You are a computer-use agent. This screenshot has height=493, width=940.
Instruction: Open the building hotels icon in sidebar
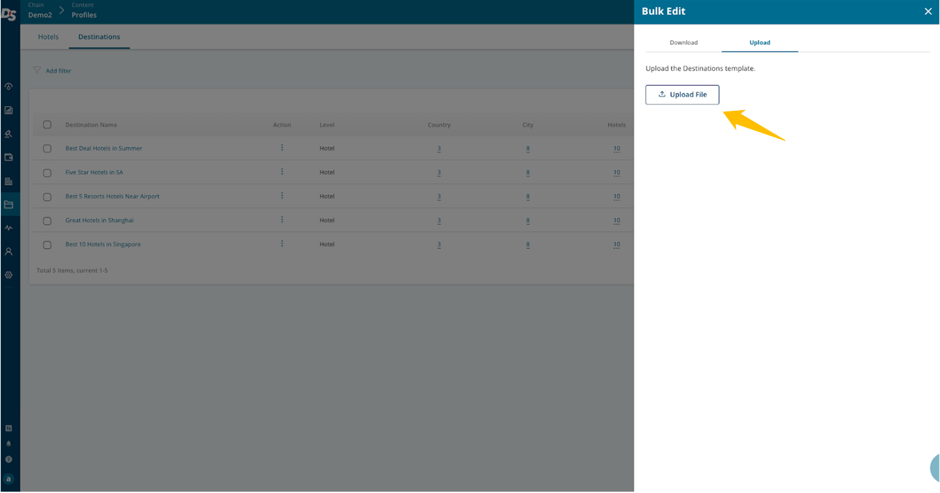pyautogui.click(x=8, y=181)
